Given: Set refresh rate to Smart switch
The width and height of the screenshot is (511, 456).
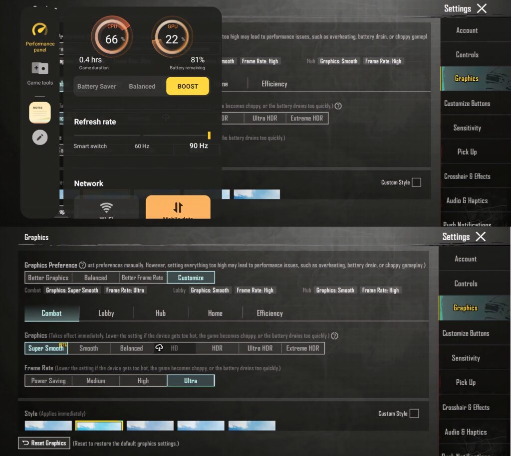Looking at the screenshot, I should point(90,146).
